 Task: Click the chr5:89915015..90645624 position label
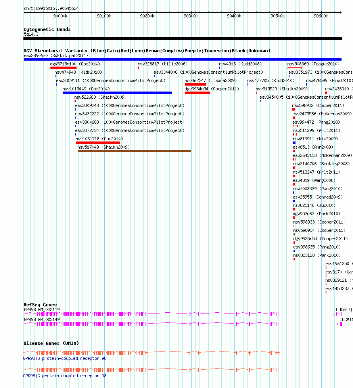point(51,8)
